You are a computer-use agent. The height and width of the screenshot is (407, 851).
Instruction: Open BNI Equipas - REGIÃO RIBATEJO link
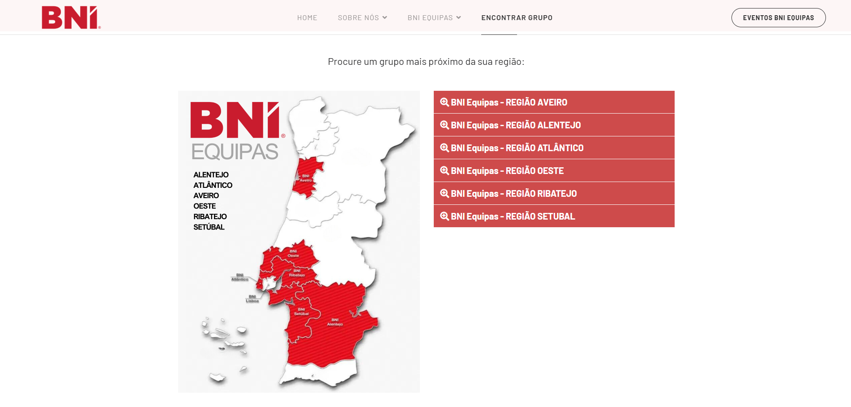554,193
